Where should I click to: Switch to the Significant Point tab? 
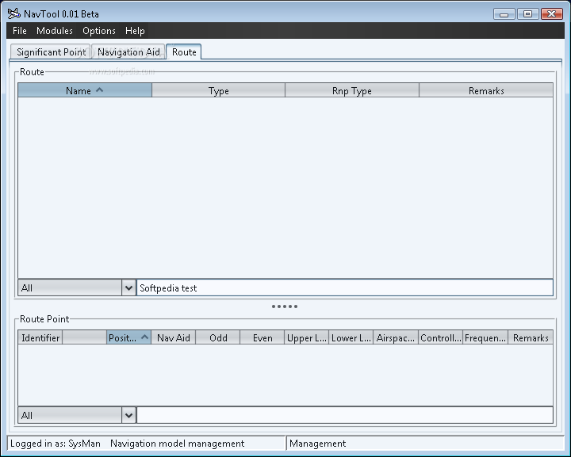tap(51, 52)
